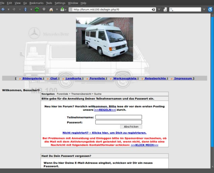Open the Forenliste link in the grey bar
Screen dimensions: 214x173
click(x=97, y=78)
